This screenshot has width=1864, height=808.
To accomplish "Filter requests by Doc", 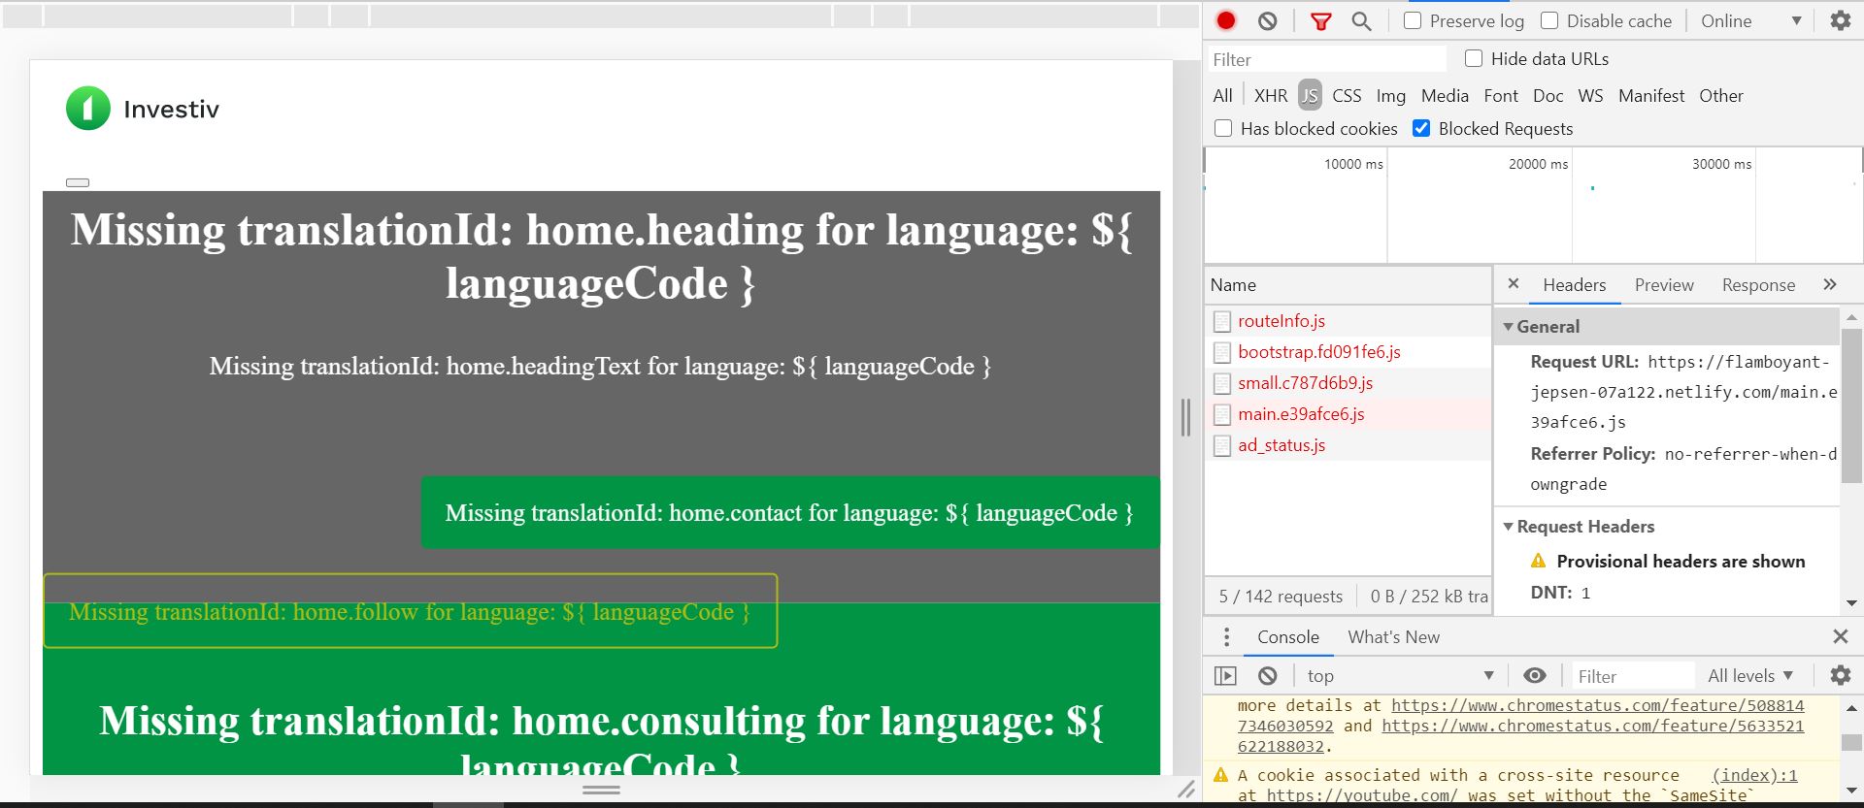I will coord(1548,95).
